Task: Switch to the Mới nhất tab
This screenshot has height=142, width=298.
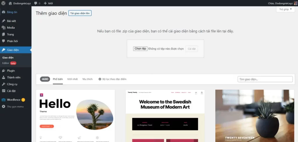Action: (x=72, y=79)
